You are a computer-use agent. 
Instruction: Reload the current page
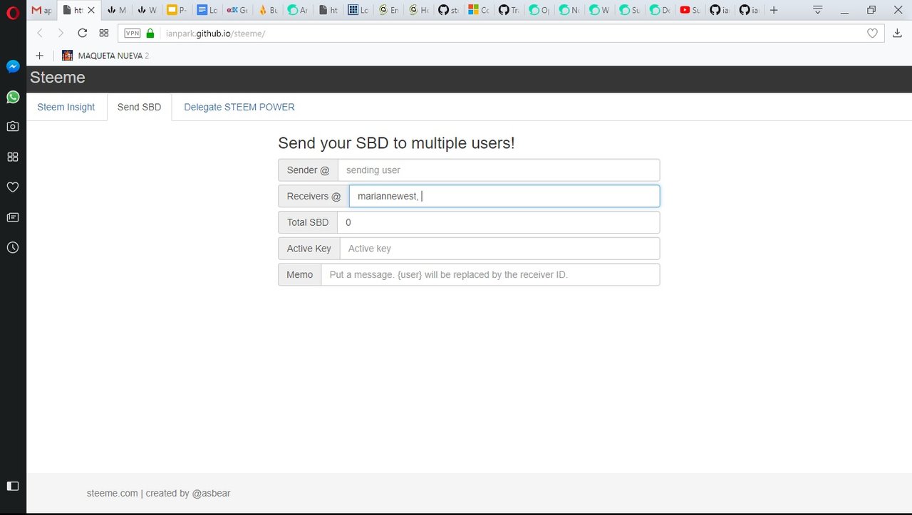82,33
